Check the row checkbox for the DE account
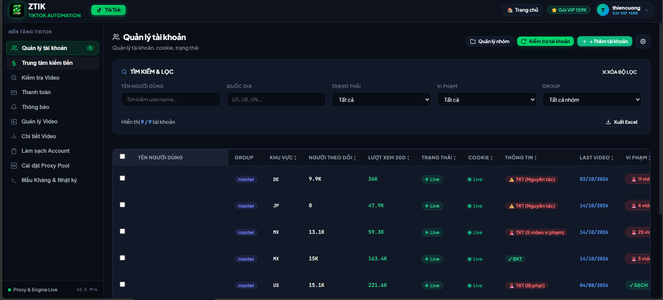This screenshot has height=300, width=663. 122,178
